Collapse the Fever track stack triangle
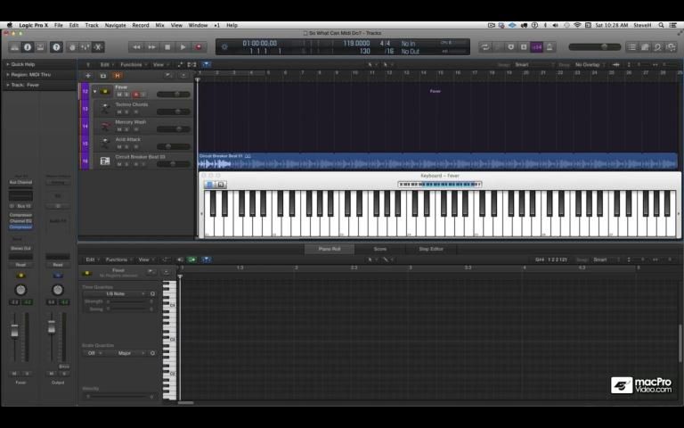684x428 pixels. click(x=95, y=91)
